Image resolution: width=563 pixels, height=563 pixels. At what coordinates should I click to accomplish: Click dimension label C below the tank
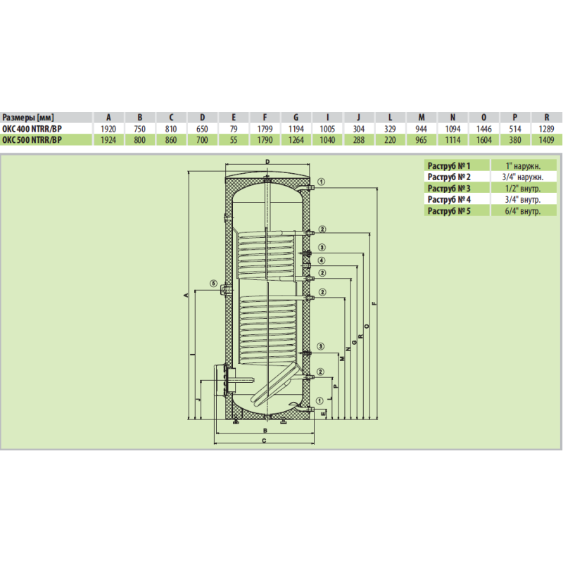pos(262,441)
